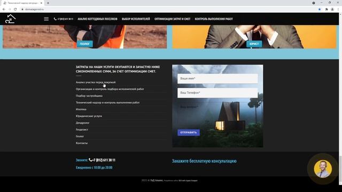Submit form with Отправить button

tap(189, 133)
